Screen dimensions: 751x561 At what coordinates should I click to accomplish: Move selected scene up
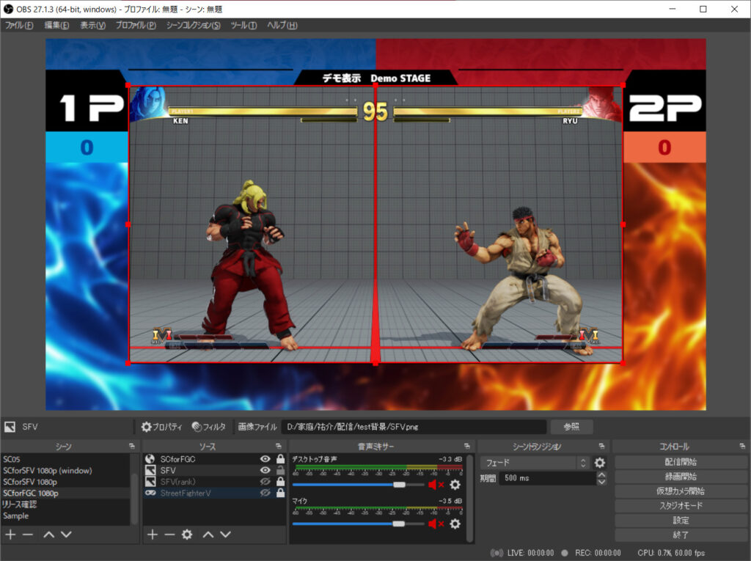coord(49,534)
